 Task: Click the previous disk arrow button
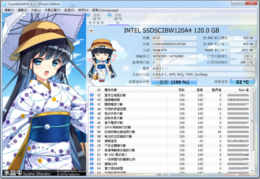click(x=91, y=30)
